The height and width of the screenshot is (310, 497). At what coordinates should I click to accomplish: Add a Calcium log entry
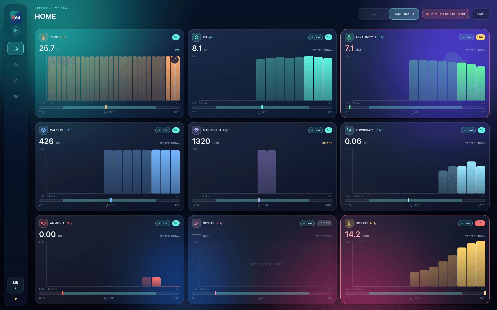163,130
